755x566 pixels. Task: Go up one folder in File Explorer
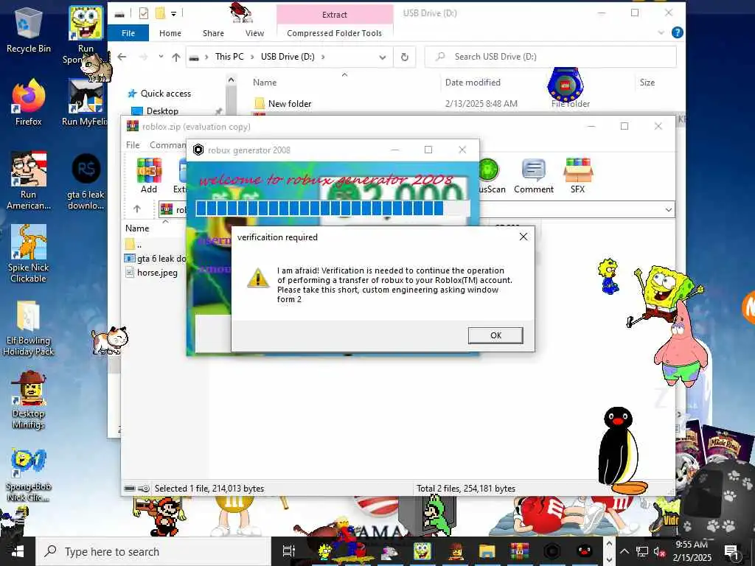176,57
